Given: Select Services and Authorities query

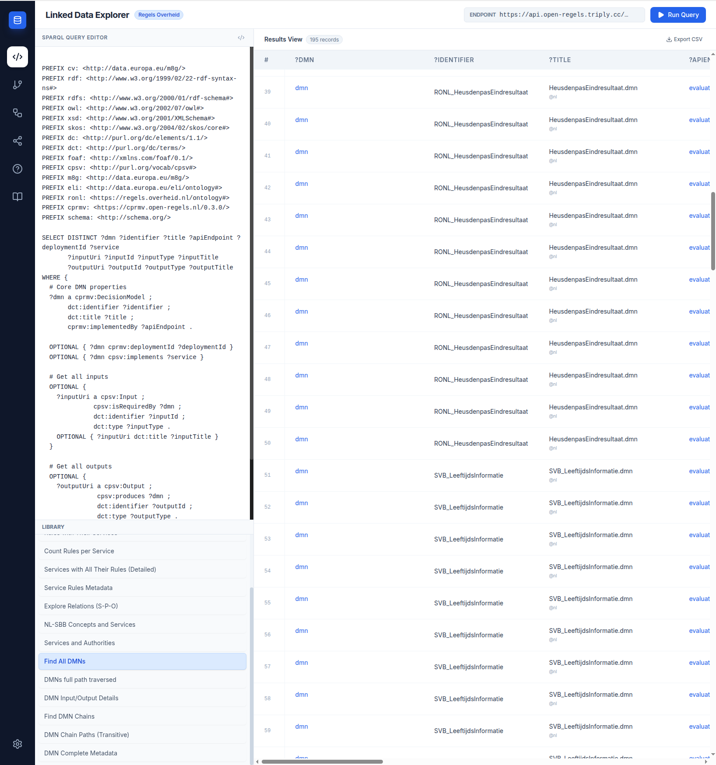Looking at the screenshot, I should point(142,643).
